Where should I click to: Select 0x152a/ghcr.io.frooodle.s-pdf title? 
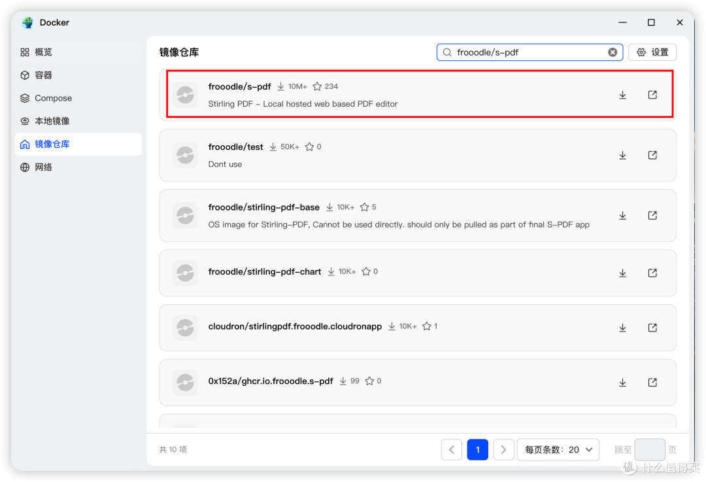coord(271,381)
